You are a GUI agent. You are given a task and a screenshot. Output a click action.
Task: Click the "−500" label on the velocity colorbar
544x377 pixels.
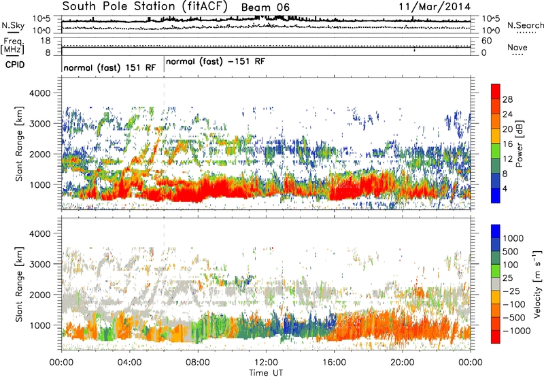(514, 317)
